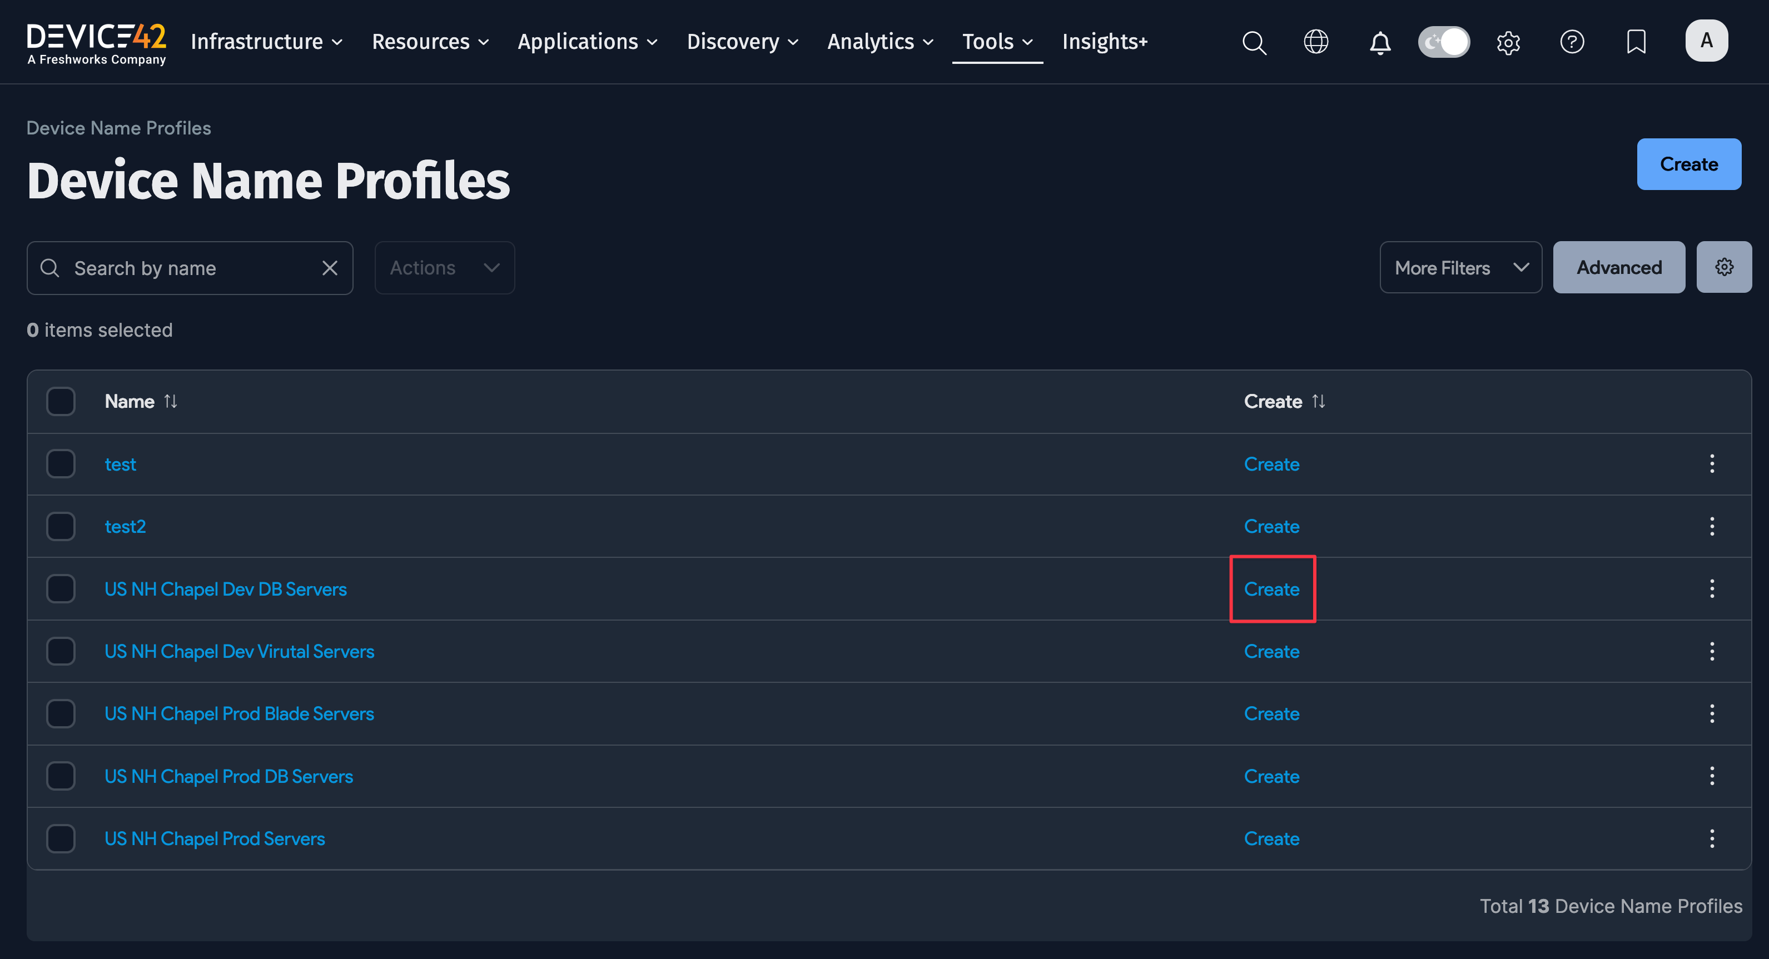Open the globe language icon
Image resolution: width=1769 pixels, height=959 pixels.
1316,42
